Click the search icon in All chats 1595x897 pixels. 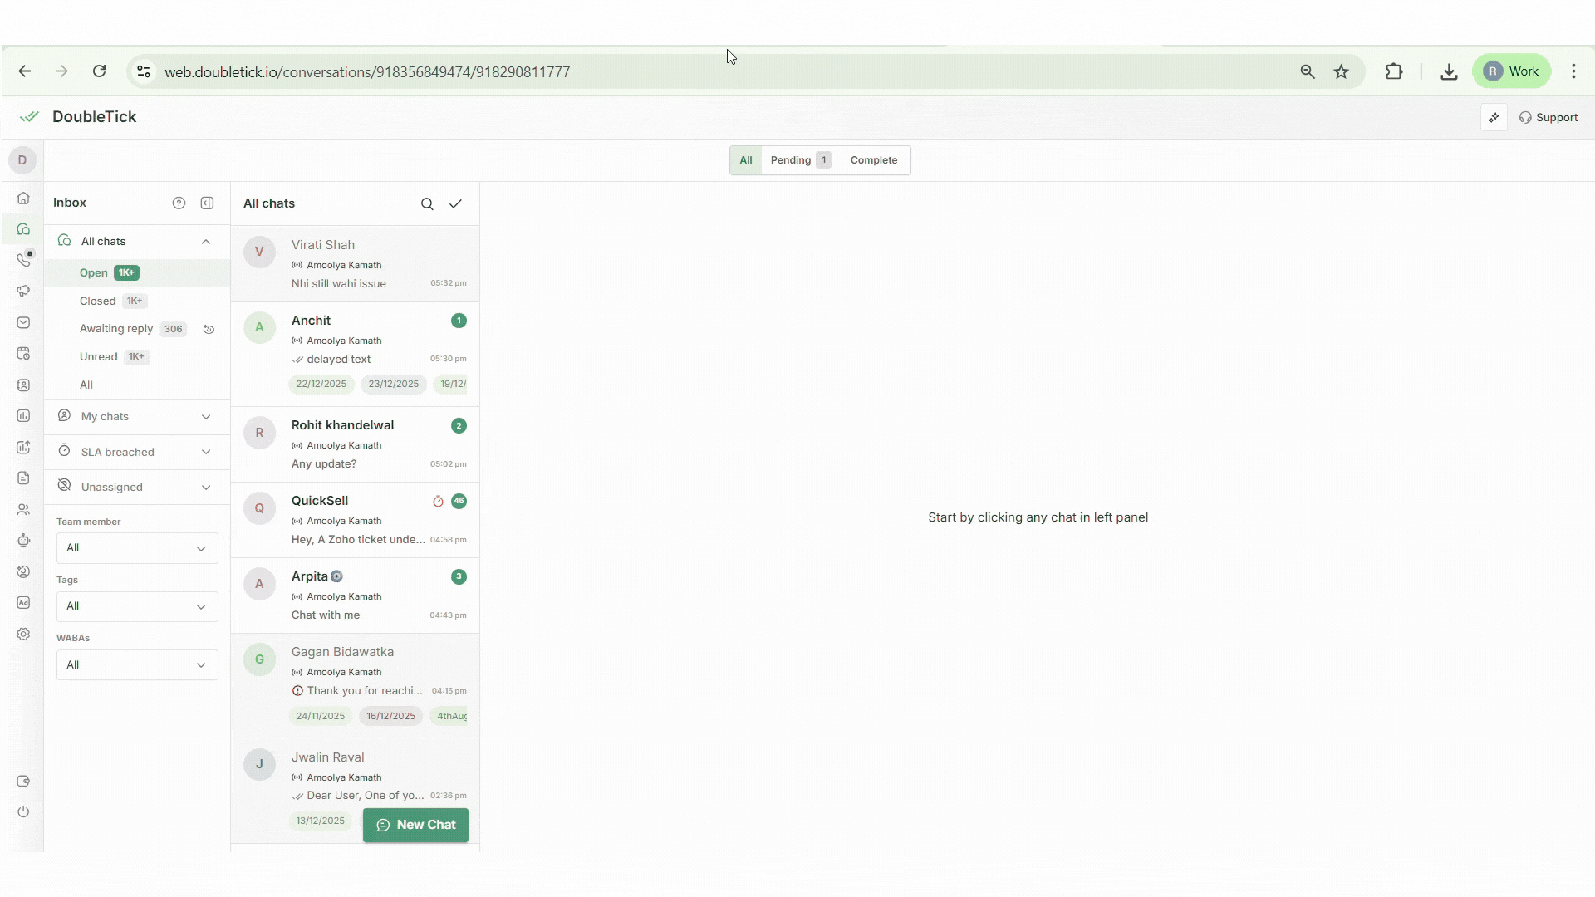(427, 204)
